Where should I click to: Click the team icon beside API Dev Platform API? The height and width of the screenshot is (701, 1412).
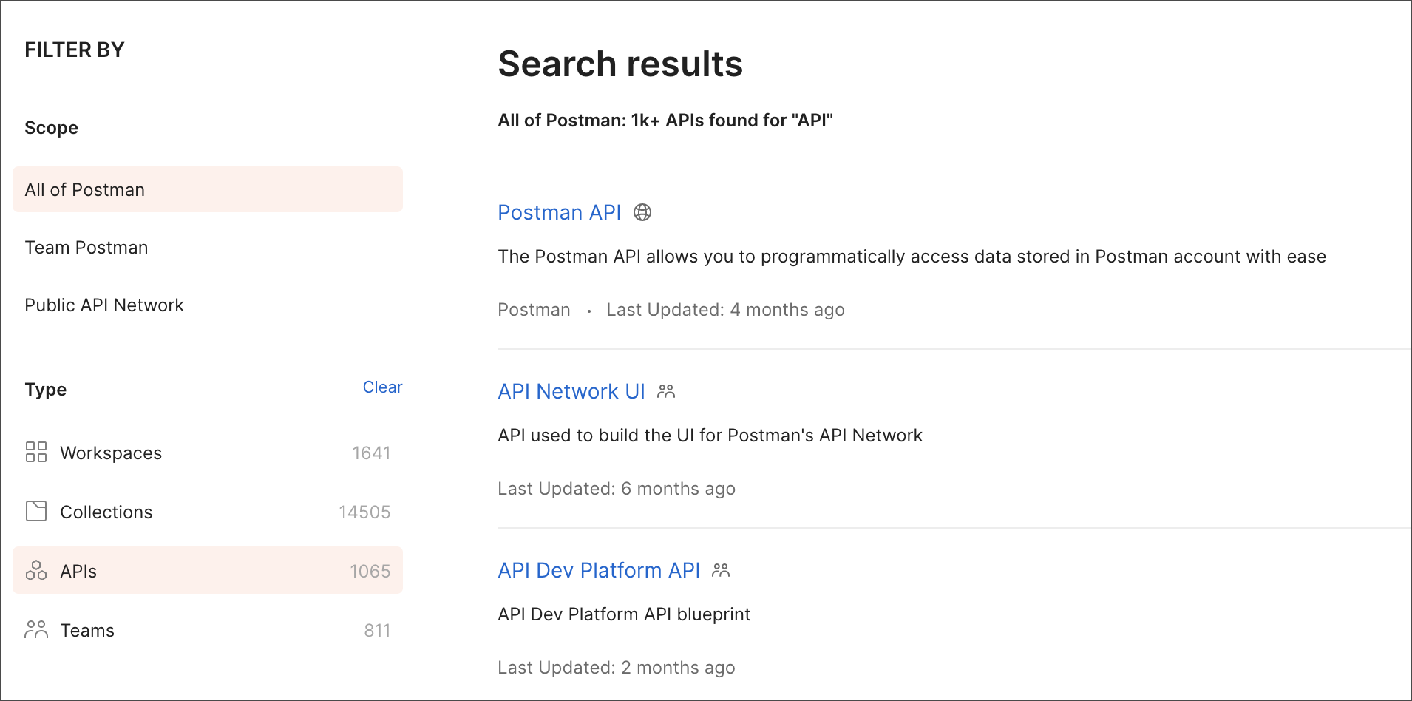(x=721, y=570)
